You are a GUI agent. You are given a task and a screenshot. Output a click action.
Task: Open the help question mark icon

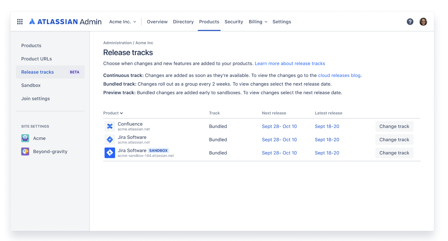pyautogui.click(x=410, y=22)
